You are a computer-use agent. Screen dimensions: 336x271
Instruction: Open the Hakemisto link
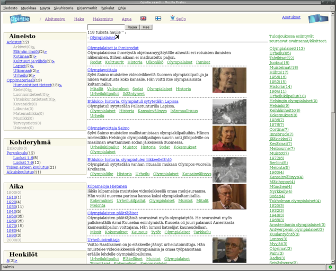tap(103, 19)
